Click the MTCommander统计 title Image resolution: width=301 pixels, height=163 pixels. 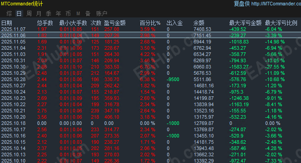point(22,4)
